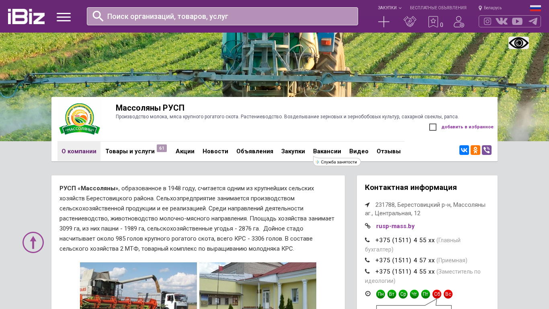Select Thursday 'Чт' schedule day
Screen dimensions: 549x309
[x=414, y=294]
